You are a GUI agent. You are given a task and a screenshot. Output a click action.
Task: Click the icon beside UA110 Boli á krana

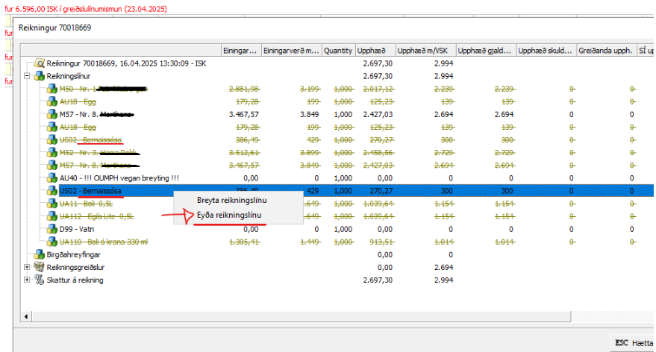coord(52,242)
